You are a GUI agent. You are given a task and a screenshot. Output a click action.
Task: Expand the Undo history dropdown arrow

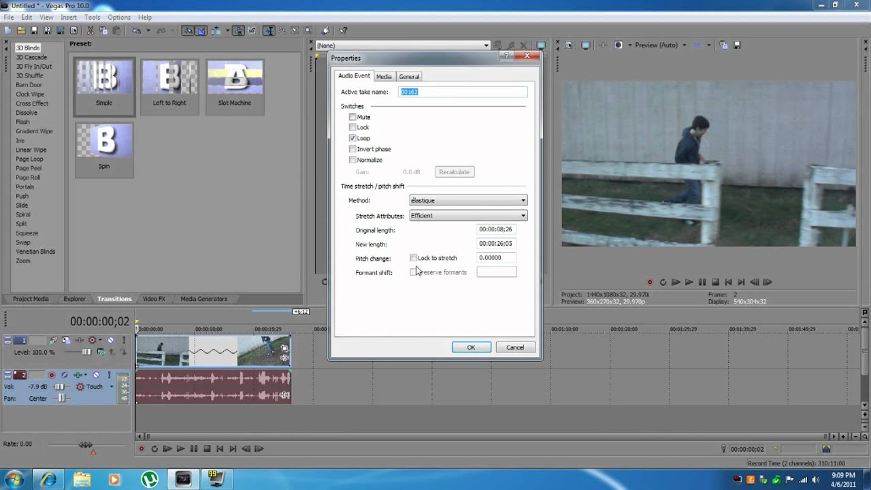pos(148,31)
